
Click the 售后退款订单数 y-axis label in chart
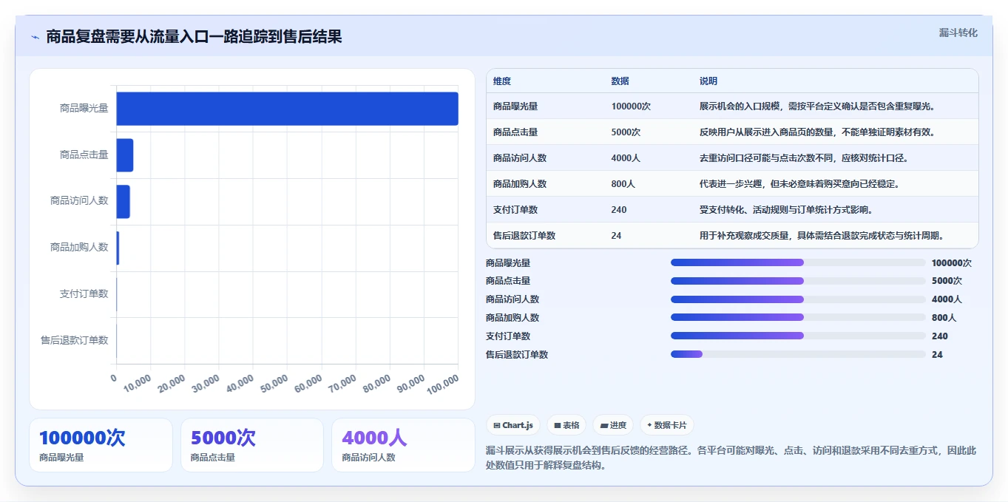click(75, 341)
